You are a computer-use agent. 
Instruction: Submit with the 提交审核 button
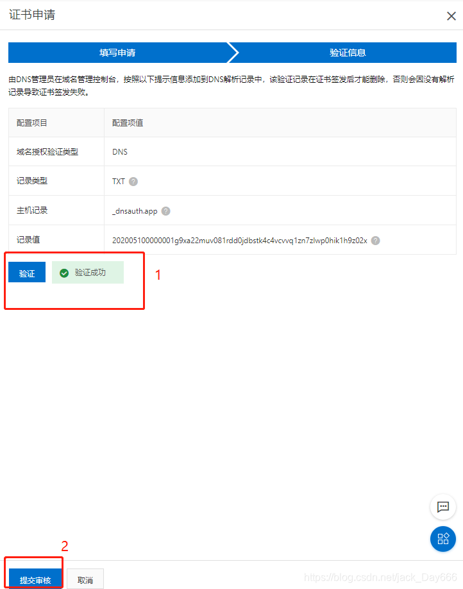click(35, 579)
